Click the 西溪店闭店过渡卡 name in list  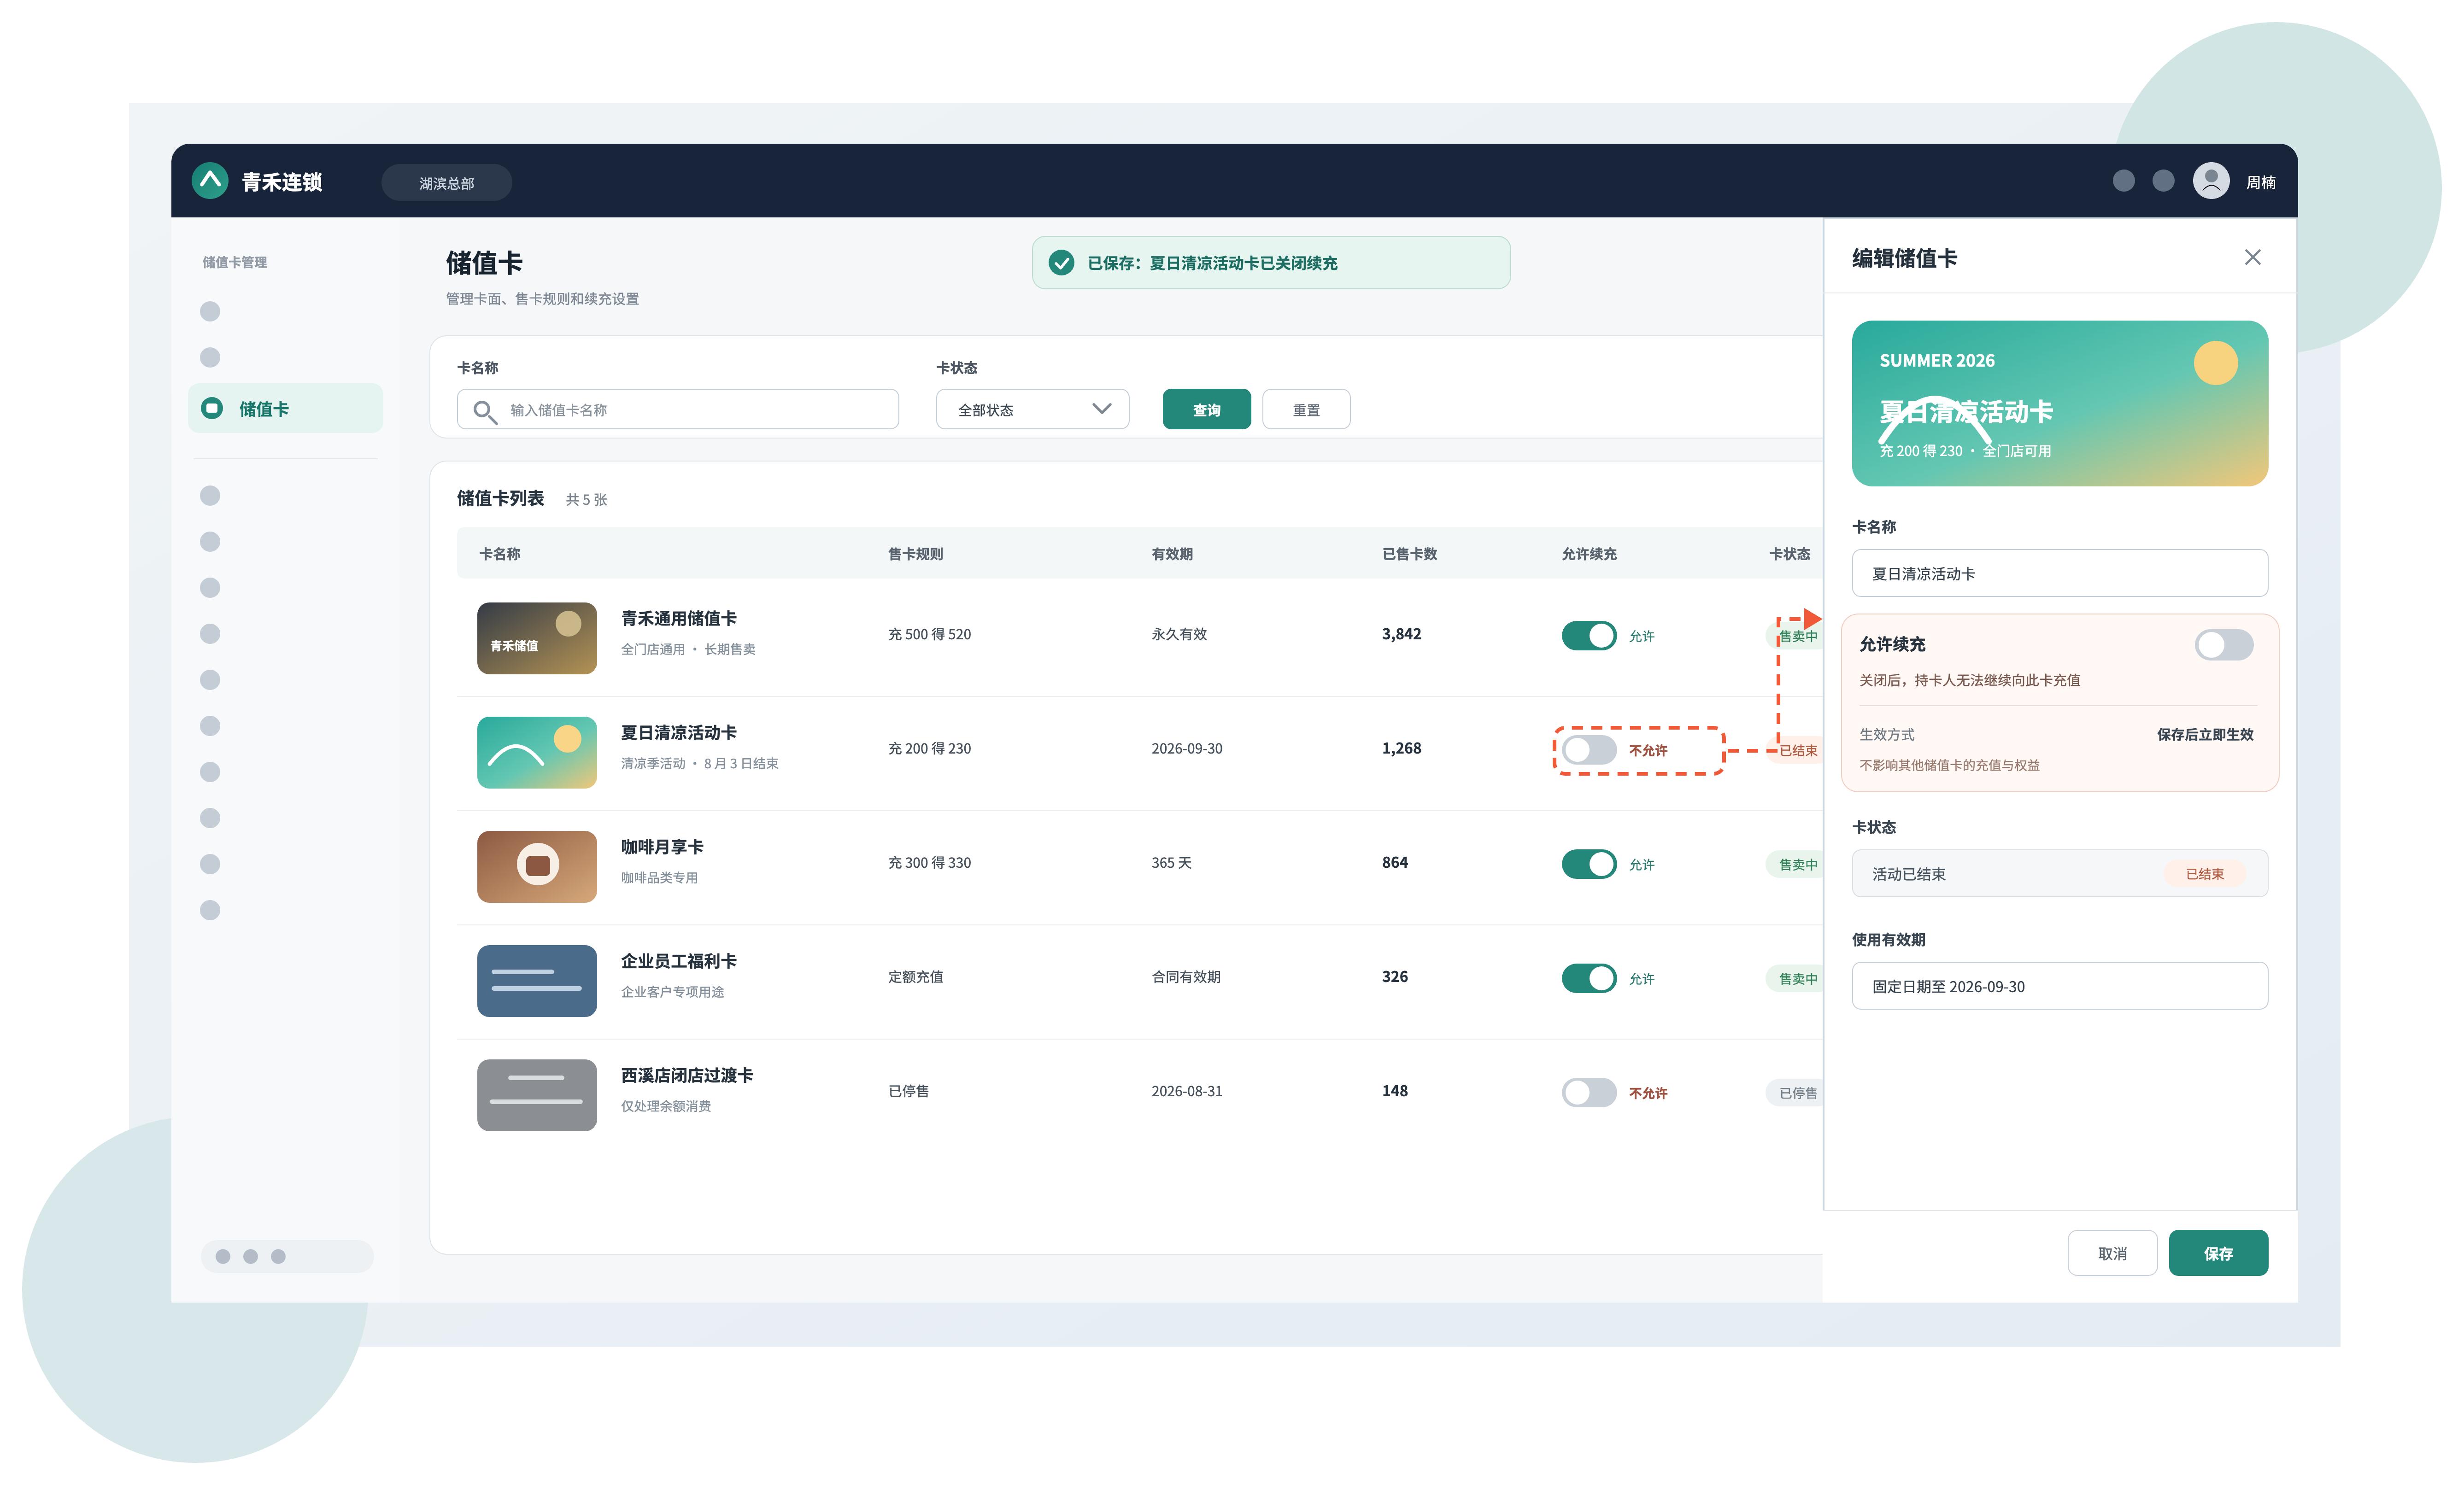coord(687,1074)
